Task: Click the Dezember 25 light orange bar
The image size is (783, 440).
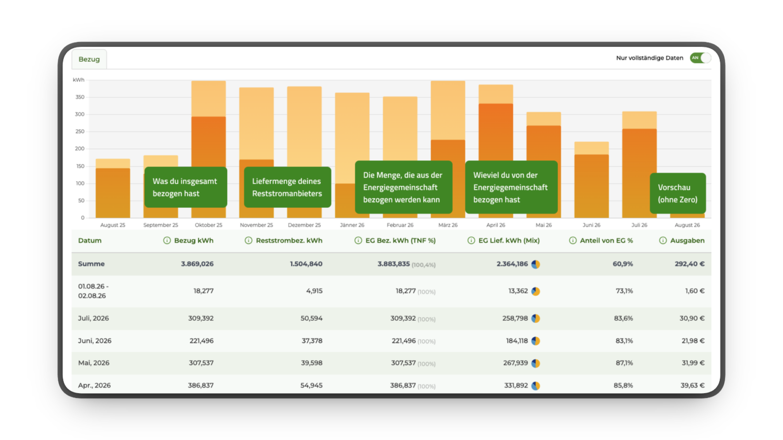Action: tap(304, 126)
